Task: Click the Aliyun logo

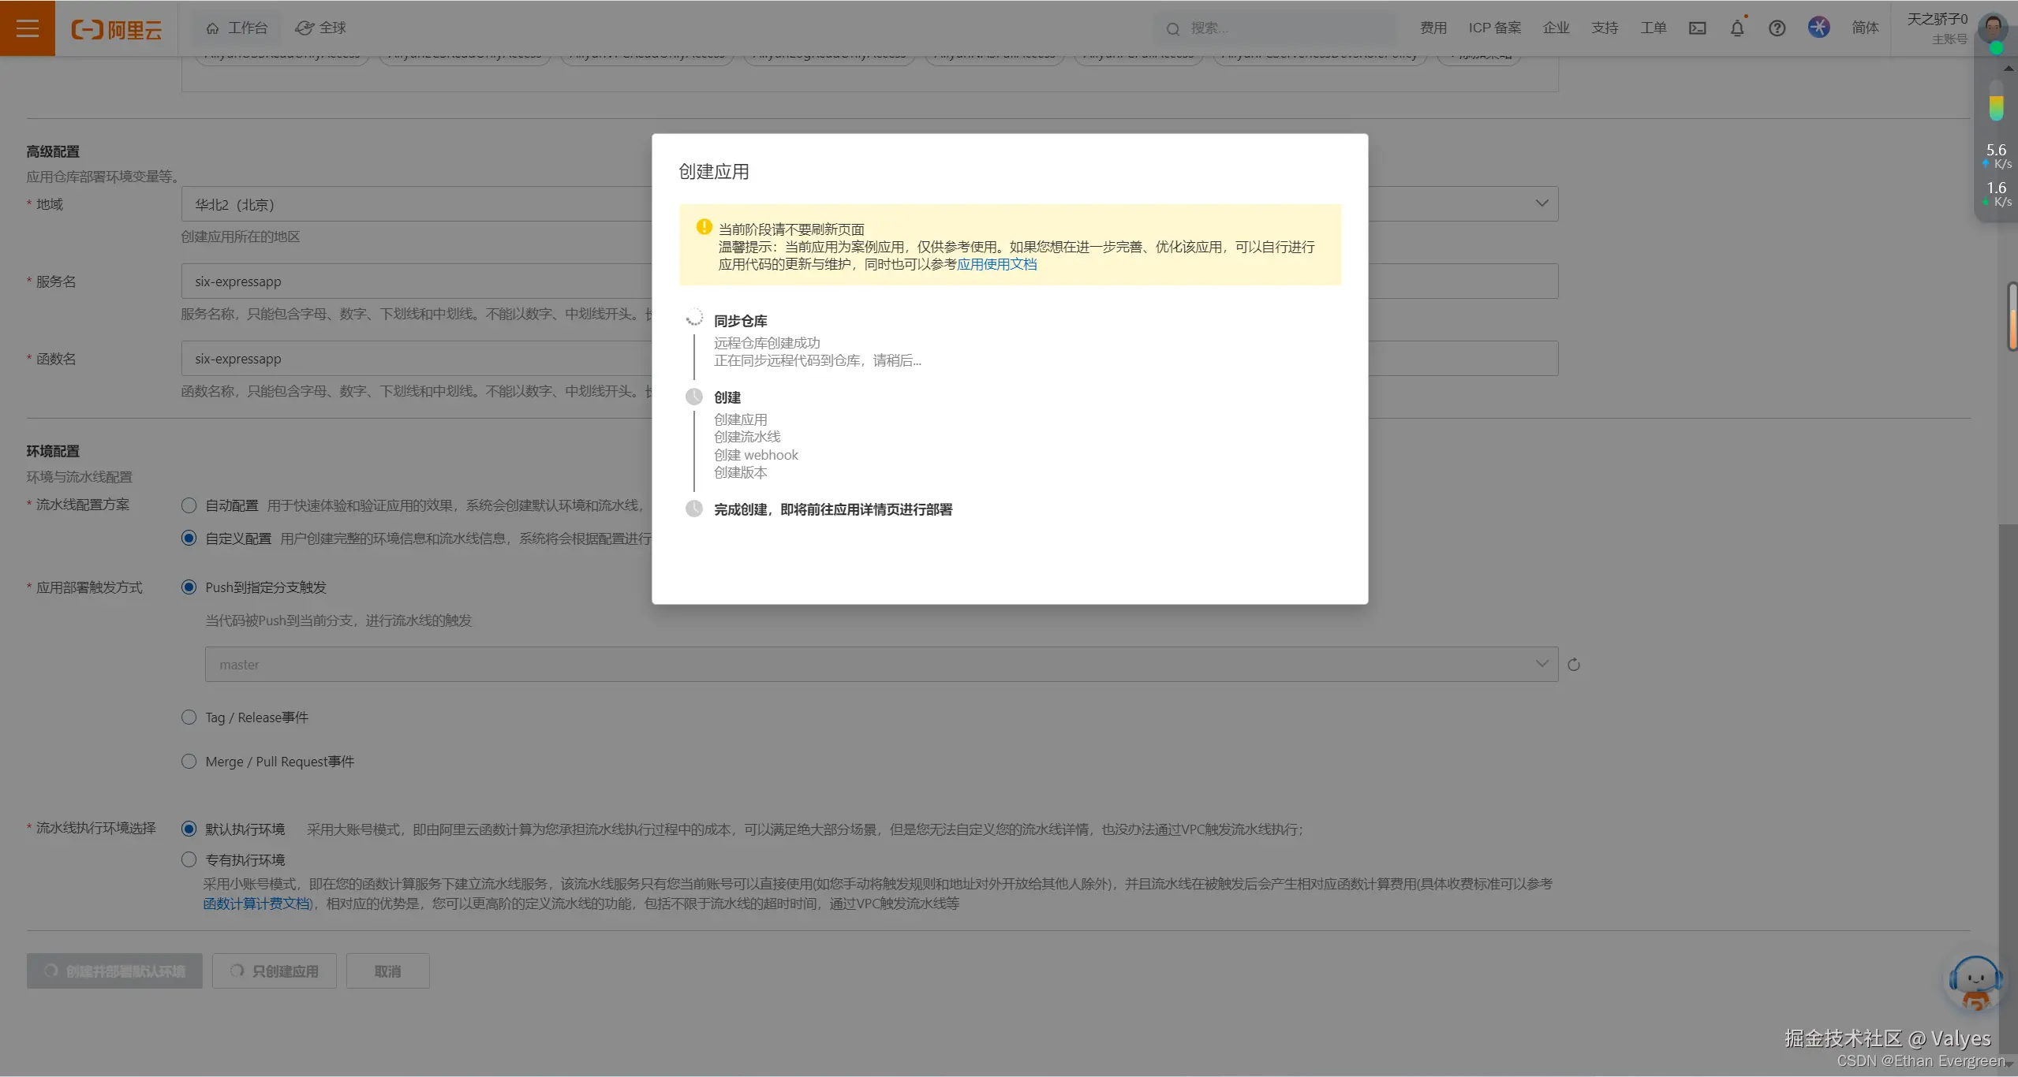Action: (x=117, y=29)
